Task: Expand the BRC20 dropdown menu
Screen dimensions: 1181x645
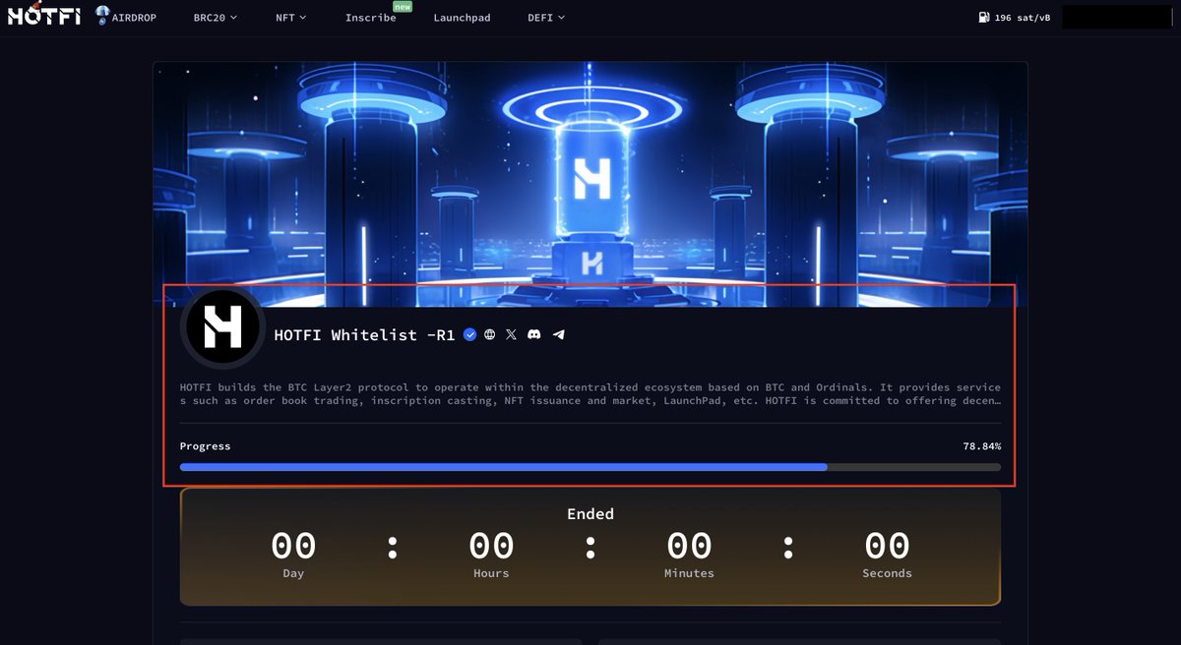Action: [x=216, y=18]
